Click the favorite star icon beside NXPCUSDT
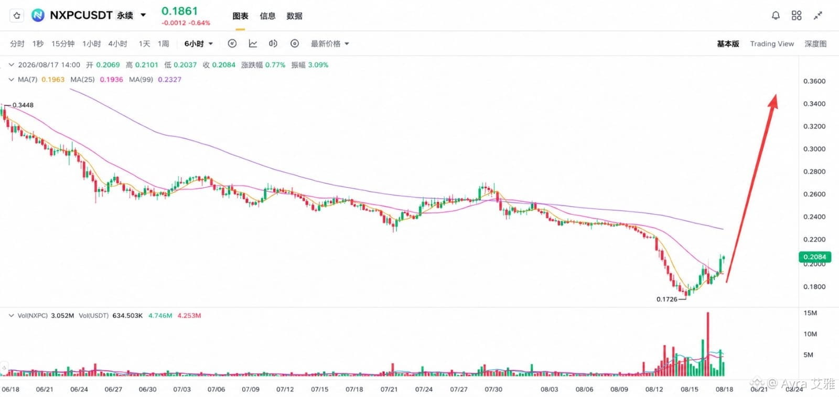The height and width of the screenshot is (397, 839). click(x=17, y=16)
